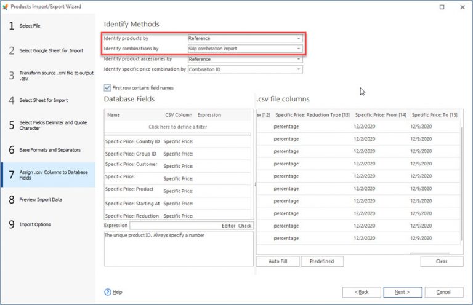This screenshot has height=305, width=473.
Task: Cancel the import wizard
Action: 442,291
